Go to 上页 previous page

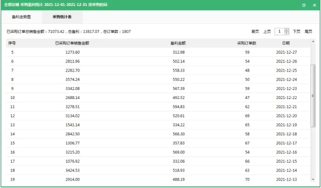[267, 32]
